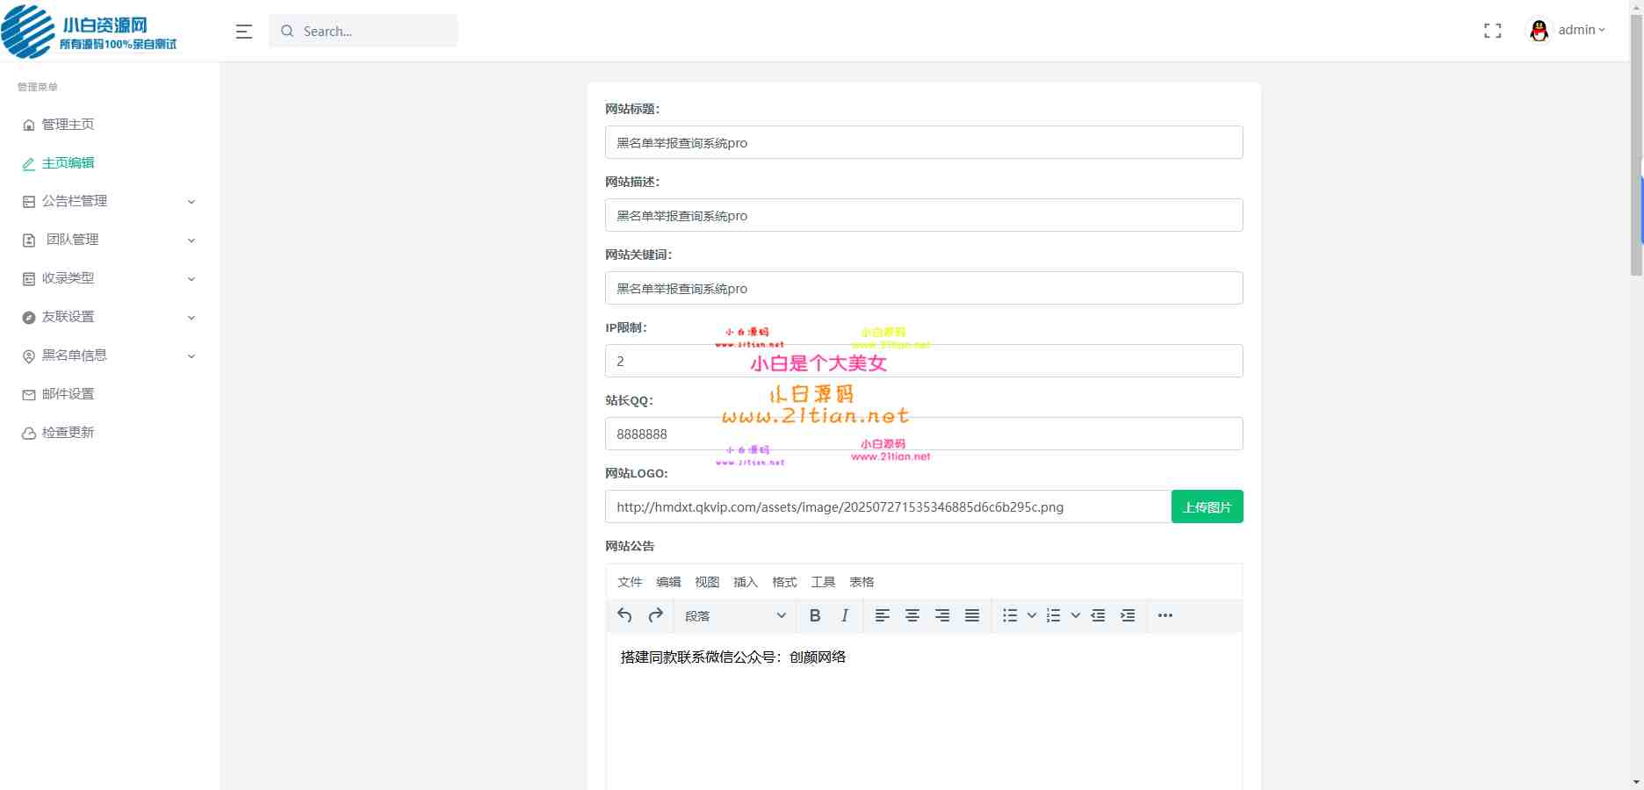Click the justify alignment icon

click(971, 615)
